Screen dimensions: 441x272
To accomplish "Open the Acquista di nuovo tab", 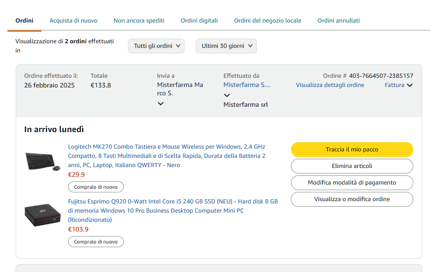I will pos(73,21).
